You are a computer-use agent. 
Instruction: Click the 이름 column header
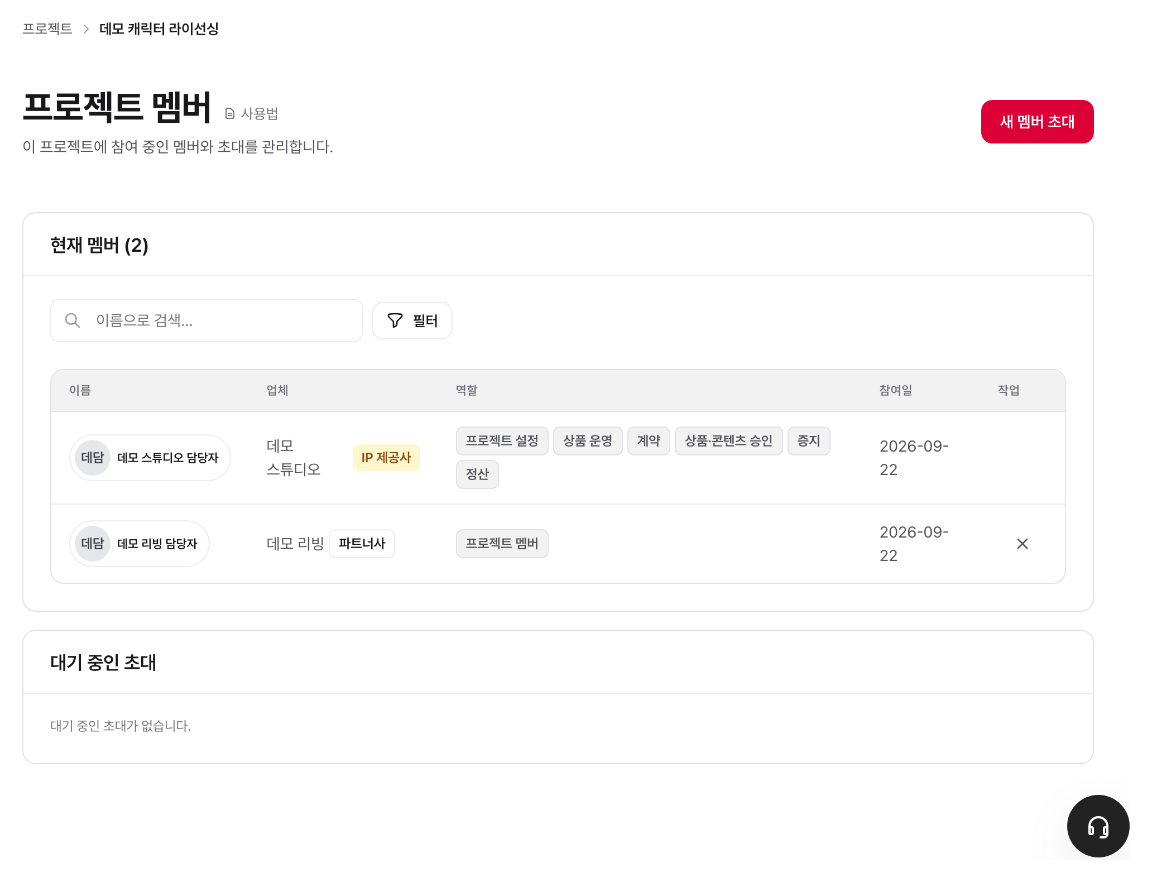point(80,390)
